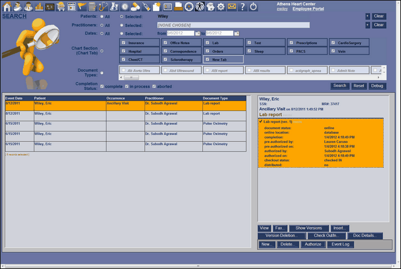
Task: Select the Patients All radio button
Action: pyautogui.click(x=102, y=17)
